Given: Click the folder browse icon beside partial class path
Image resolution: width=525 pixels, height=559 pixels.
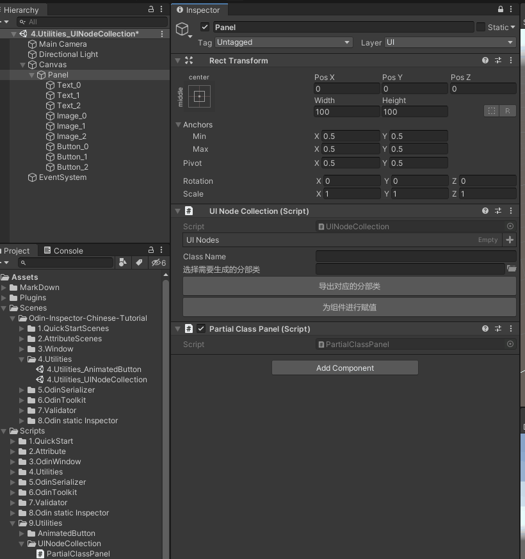Looking at the screenshot, I should pyautogui.click(x=511, y=269).
